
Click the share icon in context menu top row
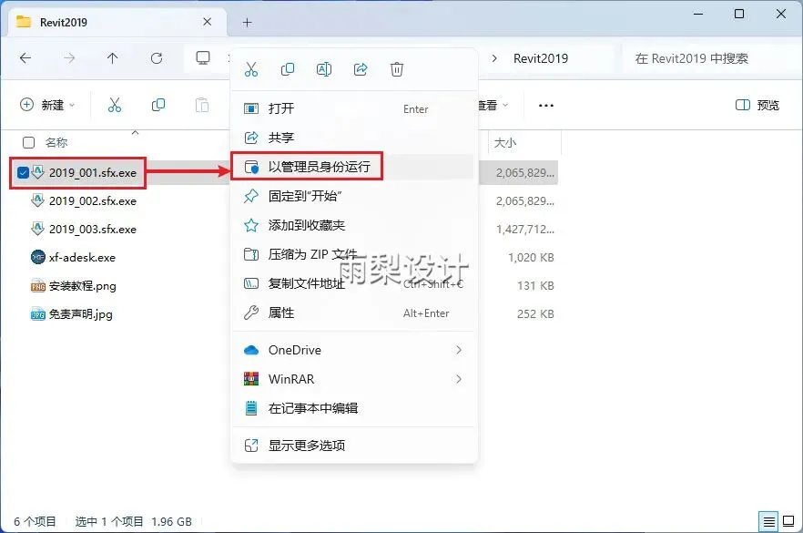point(361,69)
